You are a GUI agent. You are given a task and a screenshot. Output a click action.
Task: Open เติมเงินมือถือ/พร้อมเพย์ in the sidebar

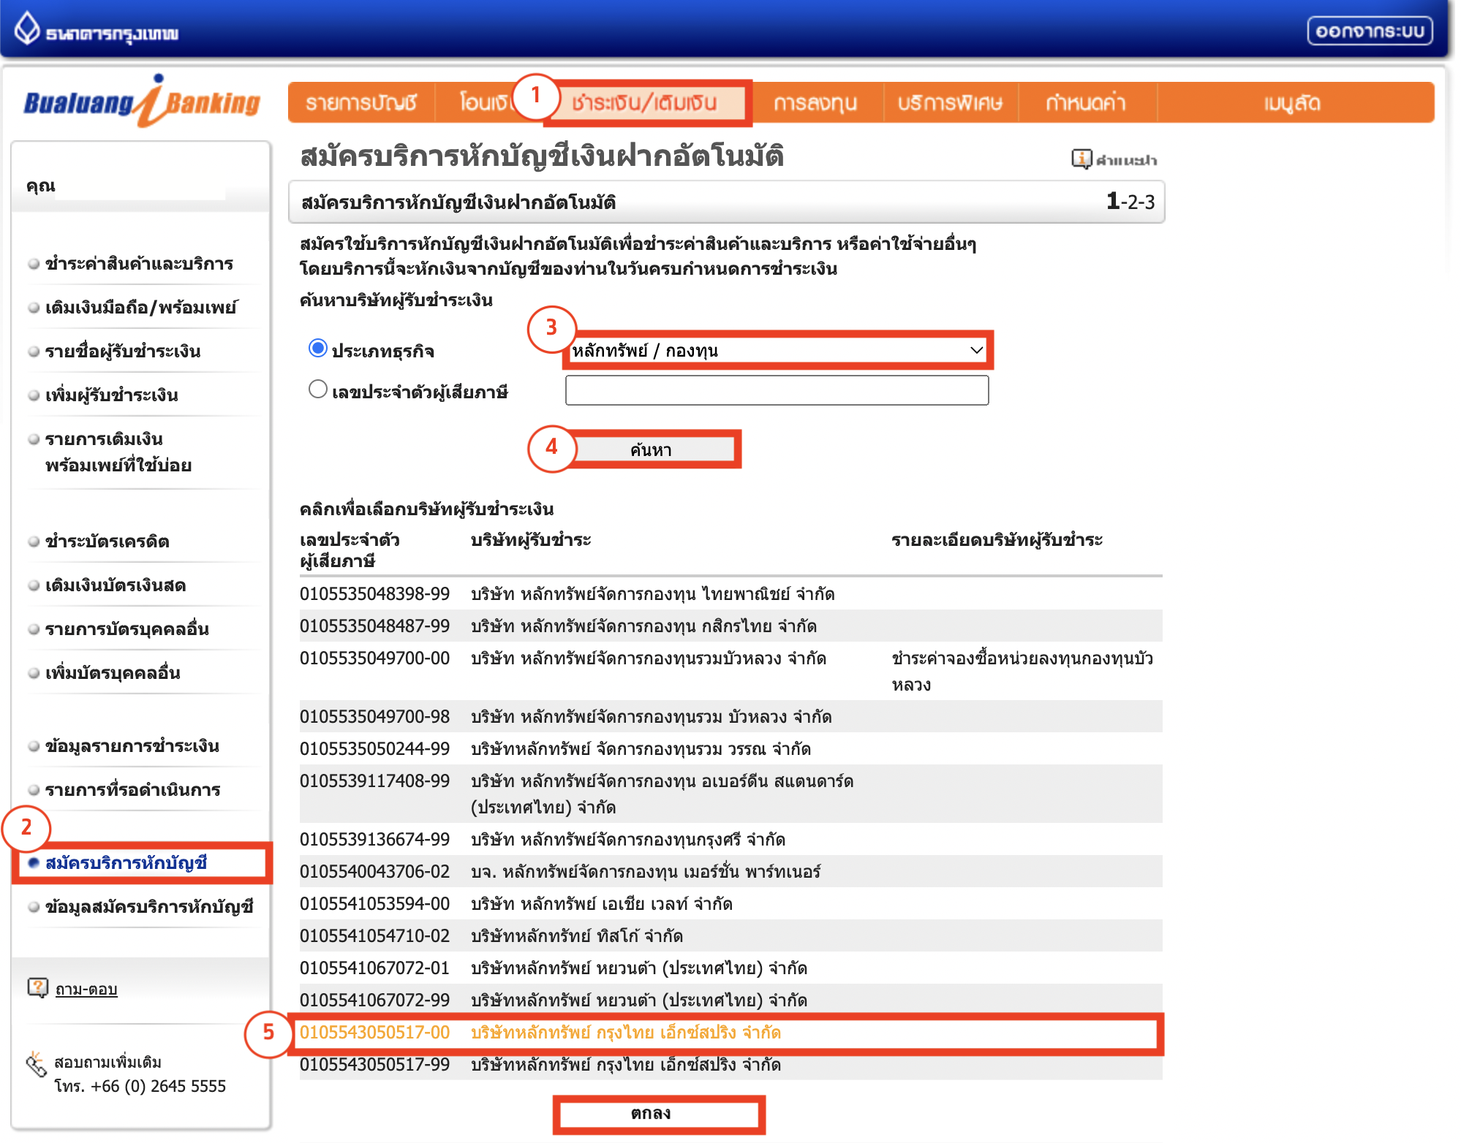tap(133, 307)
